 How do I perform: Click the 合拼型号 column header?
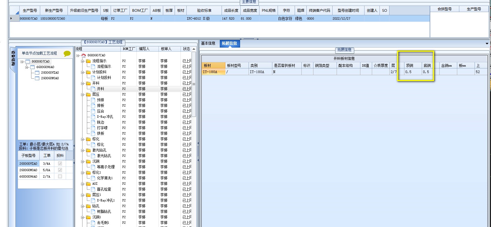click(445, 9)
